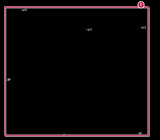The image size is (160, 140).
Task: Click the partially hidden label on bottom edge
Action: click(64, 134)
